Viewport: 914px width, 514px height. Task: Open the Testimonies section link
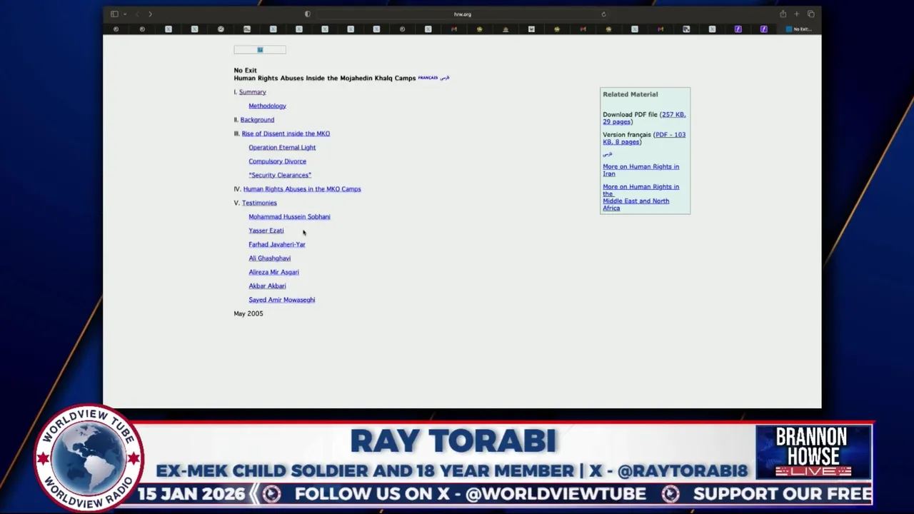259,203
